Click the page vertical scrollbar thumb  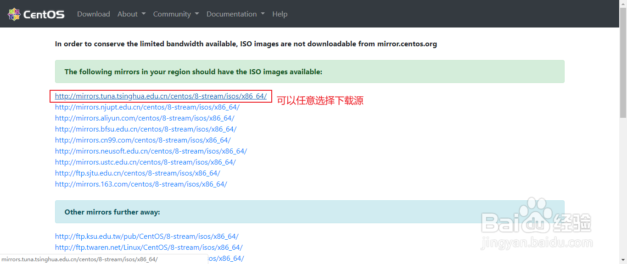point(623,62)
